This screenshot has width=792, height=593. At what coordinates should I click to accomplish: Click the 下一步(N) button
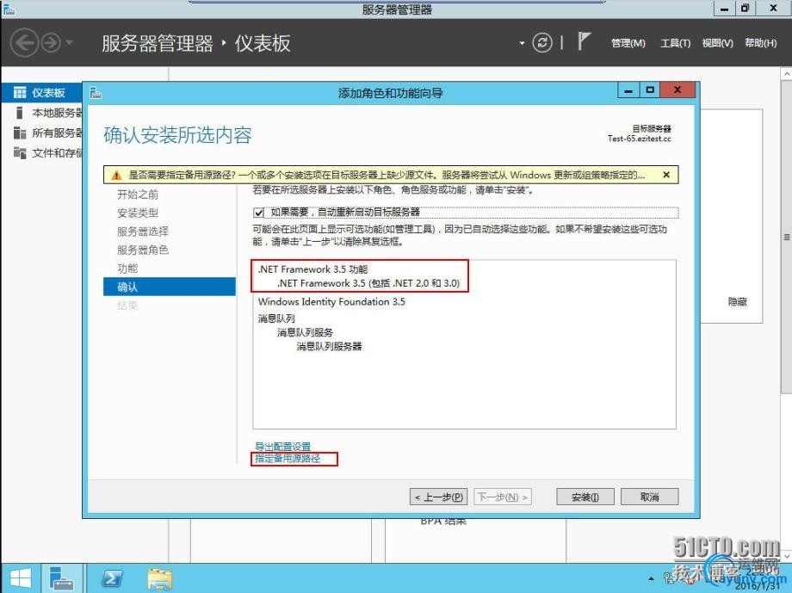click(x=503, y=497)
